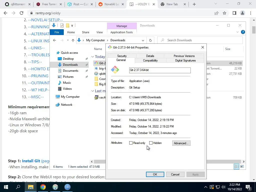Open the Share ribbon tab
Image resolution: width=256 pixels, height=192 pixels.
(x=85, y=32)
